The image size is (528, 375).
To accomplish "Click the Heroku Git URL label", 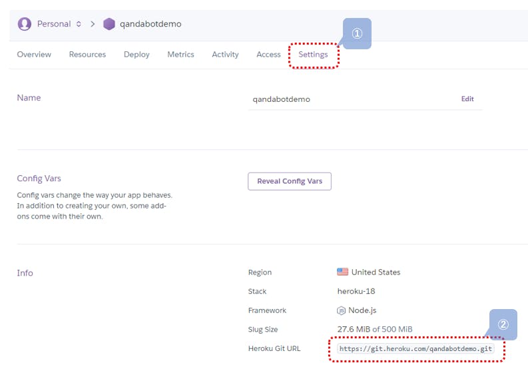I will [274, 348].
